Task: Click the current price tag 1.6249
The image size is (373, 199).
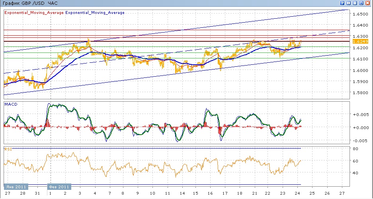Action: [360, 42]
